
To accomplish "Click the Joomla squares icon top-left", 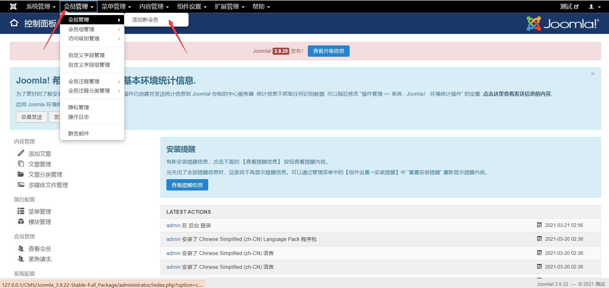I will point(13,6).
